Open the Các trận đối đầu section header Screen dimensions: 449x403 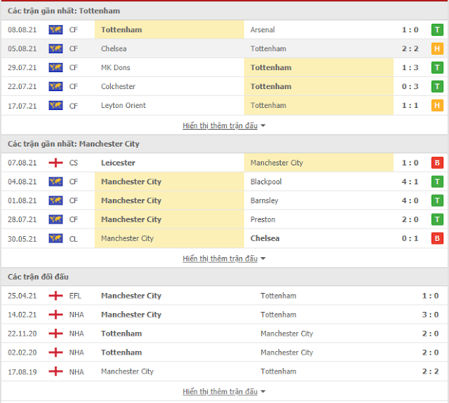(38, 277)
